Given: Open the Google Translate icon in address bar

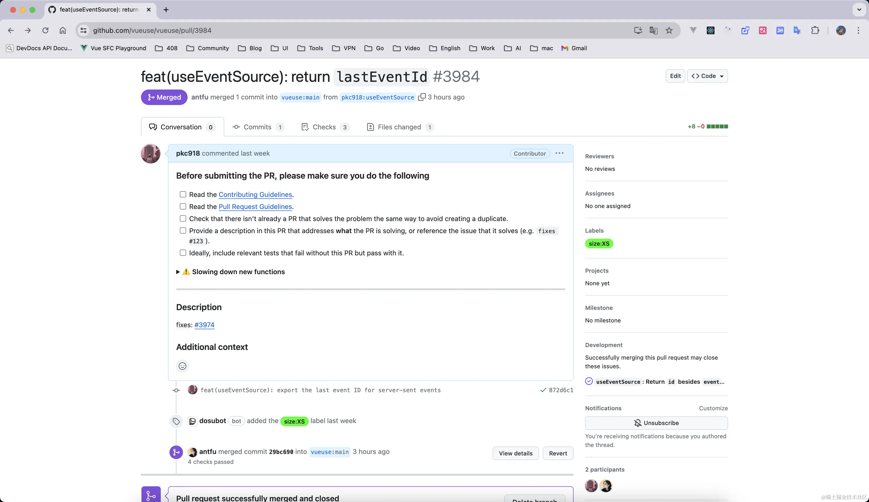Looking at the screenshot, I should [653, 30].
